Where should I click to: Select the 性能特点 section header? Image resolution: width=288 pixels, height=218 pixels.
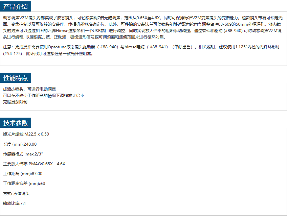click(x=16, y=78)
